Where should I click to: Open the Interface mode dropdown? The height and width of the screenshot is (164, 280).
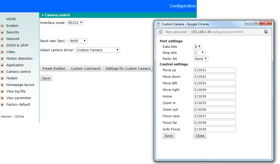tap(75, 23)
